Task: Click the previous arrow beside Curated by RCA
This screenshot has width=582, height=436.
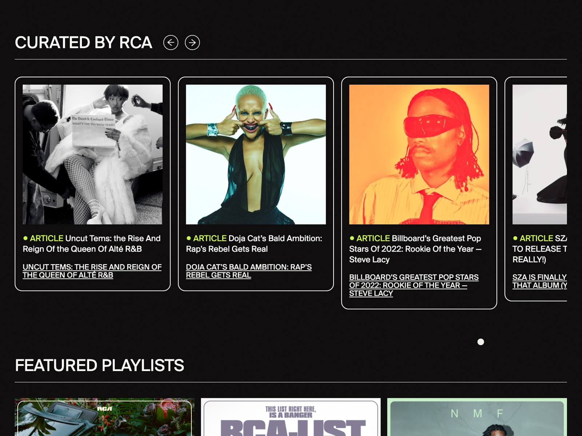Action: point(171,43)
